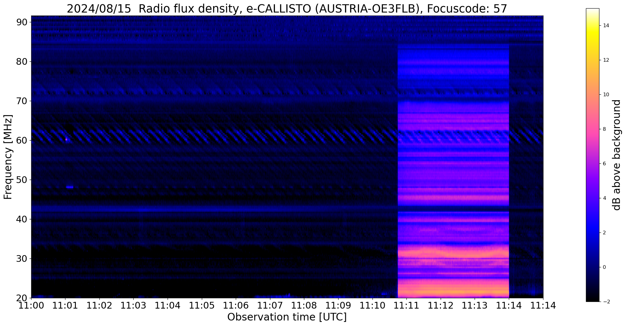Click the 11:02 time tick label
This screenshot has height=326, width=626.
pyautogui.click(x=99, y=305)
